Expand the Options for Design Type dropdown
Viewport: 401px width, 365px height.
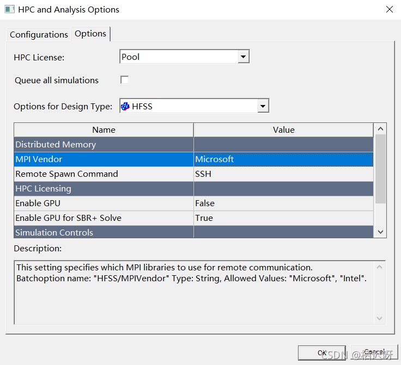pyautogui.click(x=263, y=106)
